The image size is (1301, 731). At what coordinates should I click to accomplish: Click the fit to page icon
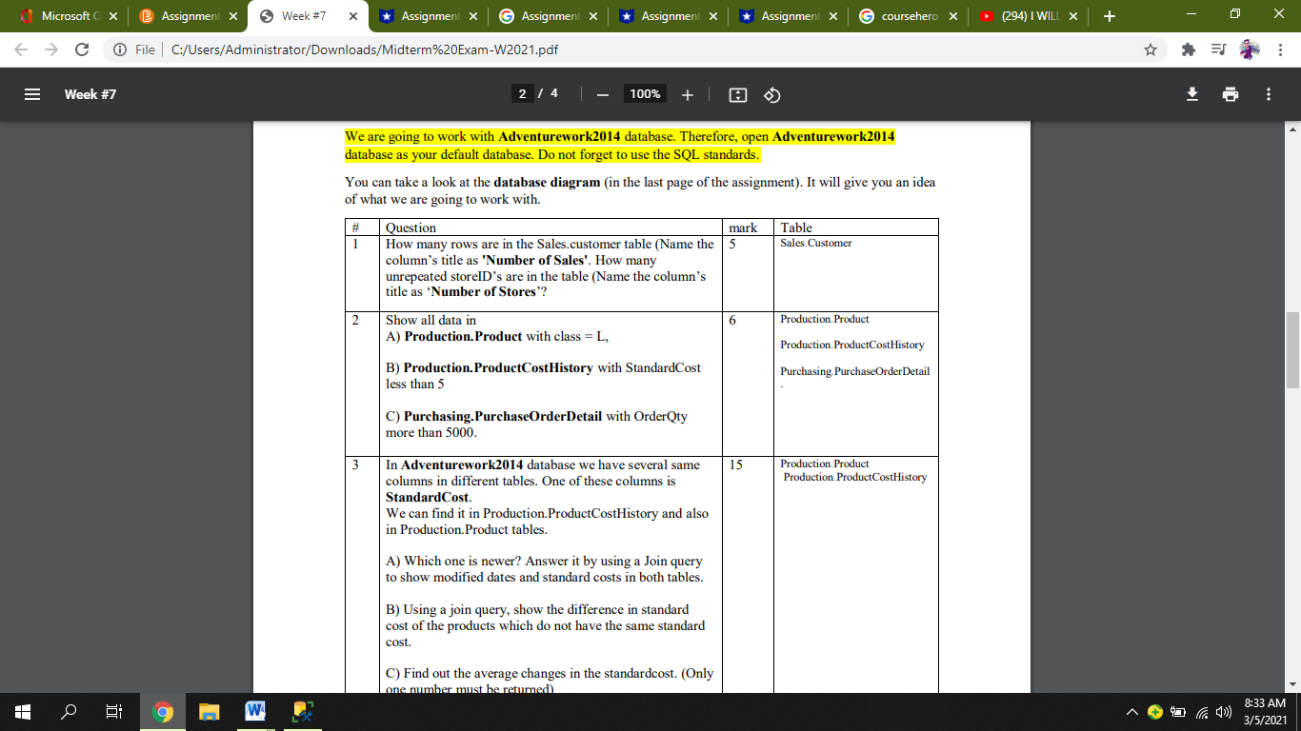tap(737, 94)
